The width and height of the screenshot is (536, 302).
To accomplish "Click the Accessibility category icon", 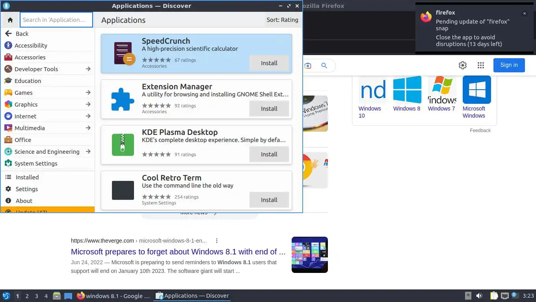I will [8, 46].
